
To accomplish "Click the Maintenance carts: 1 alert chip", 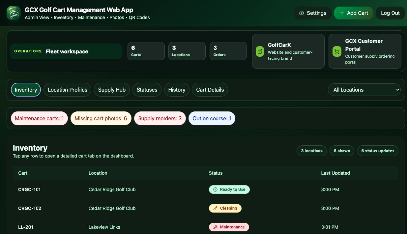I will (x=39, y=118).
